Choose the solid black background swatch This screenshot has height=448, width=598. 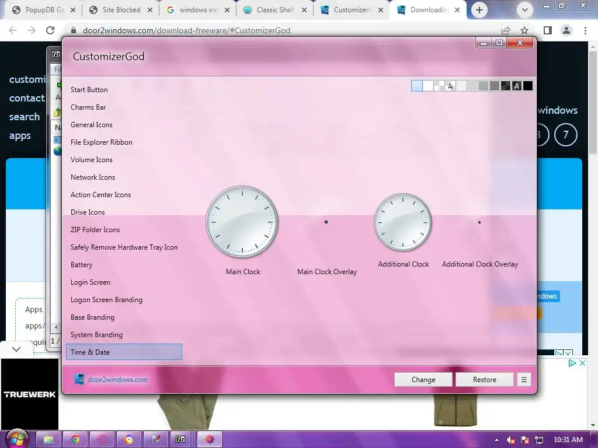pos(527,86)
